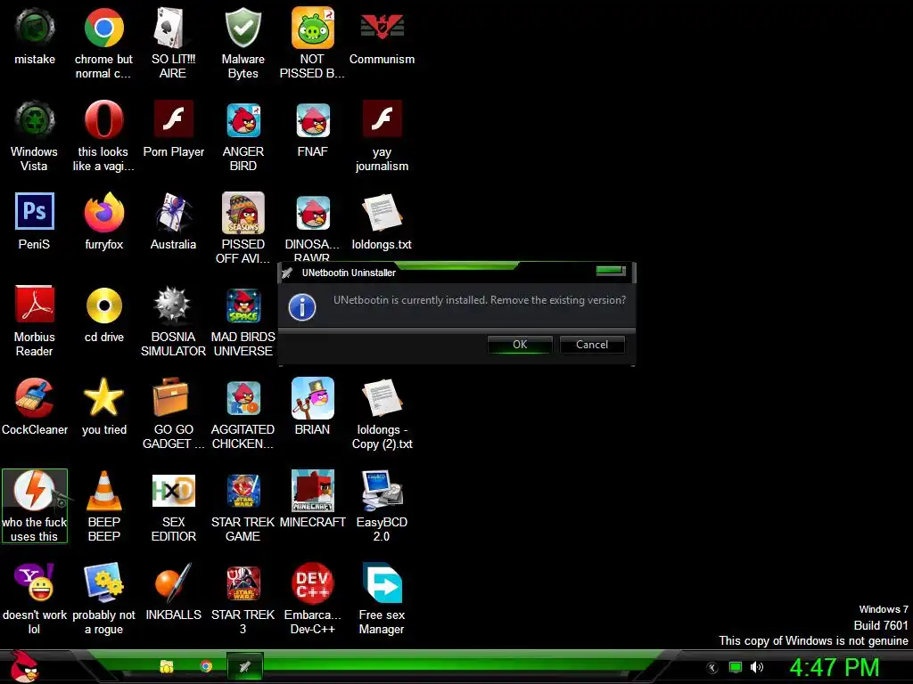Select the 'cd drive' disc icon
913x684 pixels.
pos(103,305)
